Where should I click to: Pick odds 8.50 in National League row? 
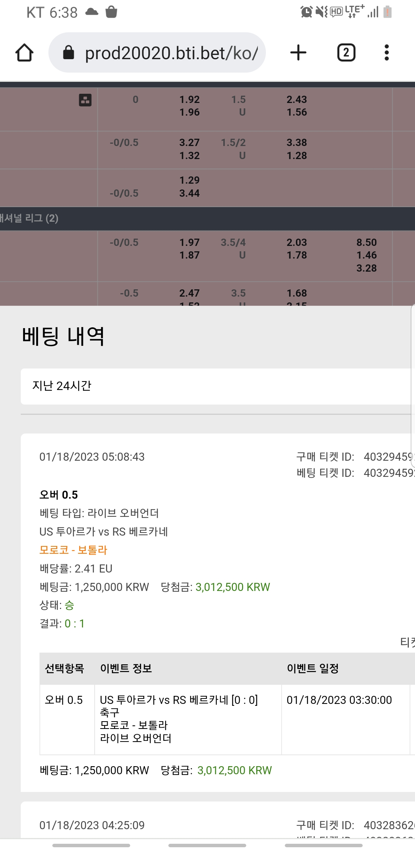pos(367,242)
